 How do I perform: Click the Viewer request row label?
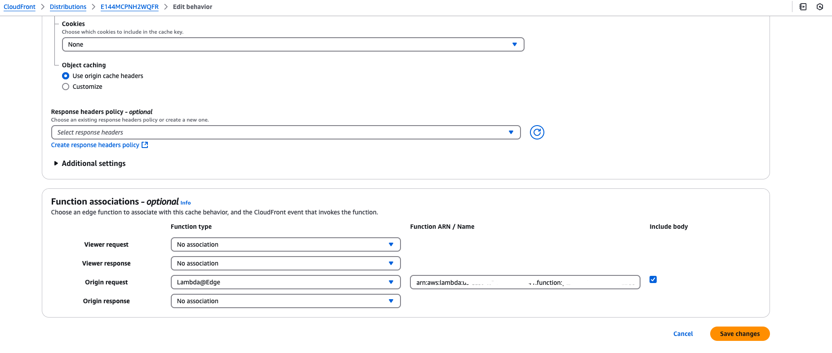[x=107, y=244]
